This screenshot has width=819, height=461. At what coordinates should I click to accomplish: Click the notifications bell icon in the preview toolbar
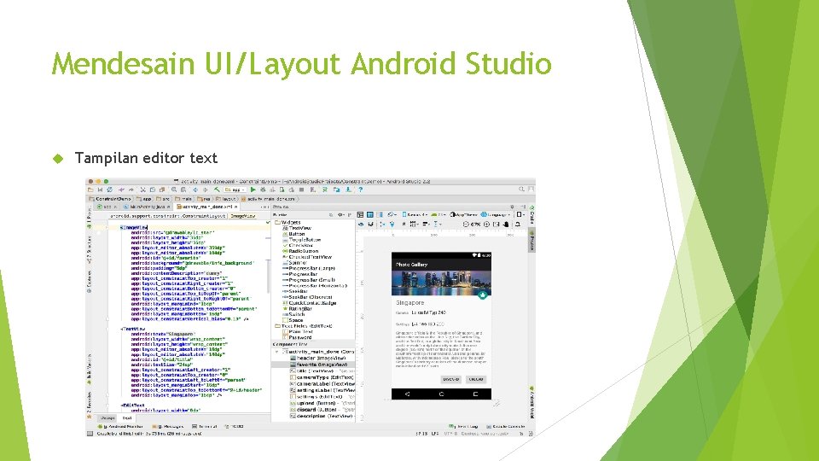pos(518,224)
